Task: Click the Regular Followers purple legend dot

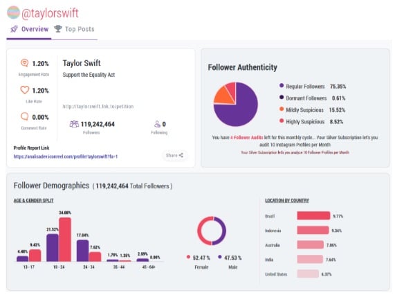Action: click(x=282, y=85)
